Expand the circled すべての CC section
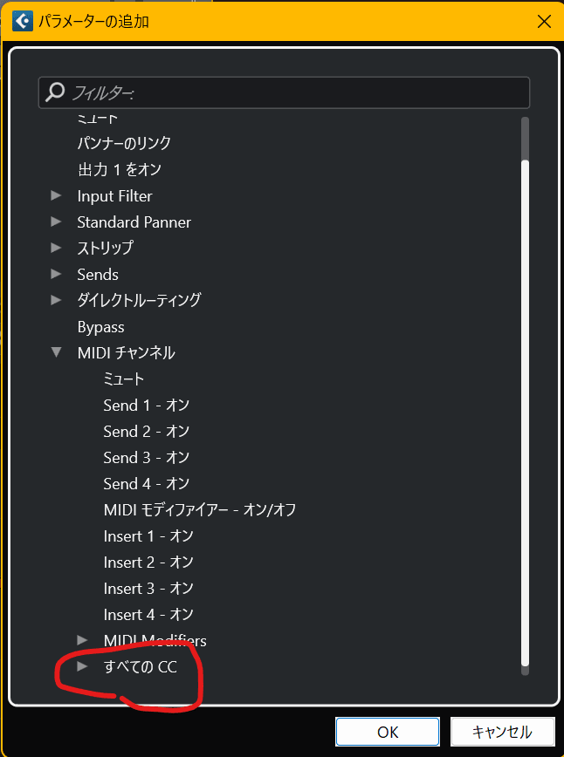The image size is (564, 757). coord(84,666)
